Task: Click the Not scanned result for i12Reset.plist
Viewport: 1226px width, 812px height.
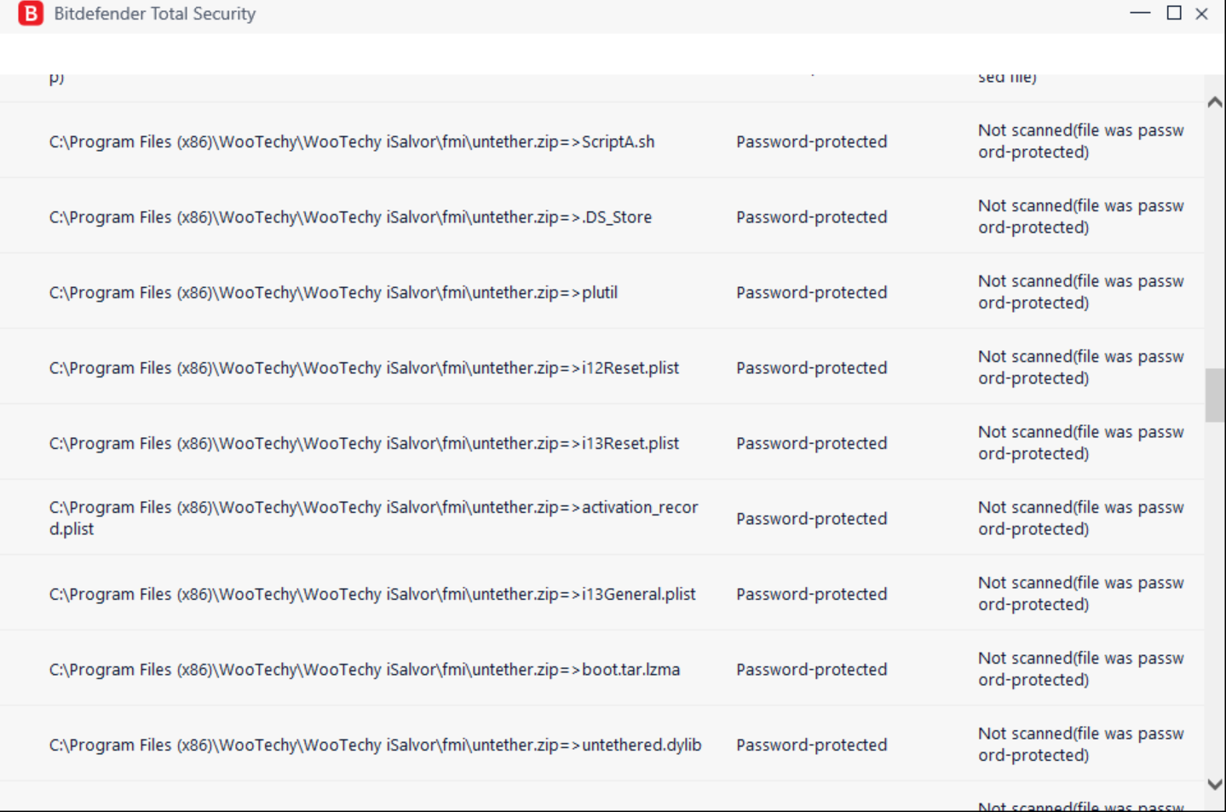Action: (1081, 367)
